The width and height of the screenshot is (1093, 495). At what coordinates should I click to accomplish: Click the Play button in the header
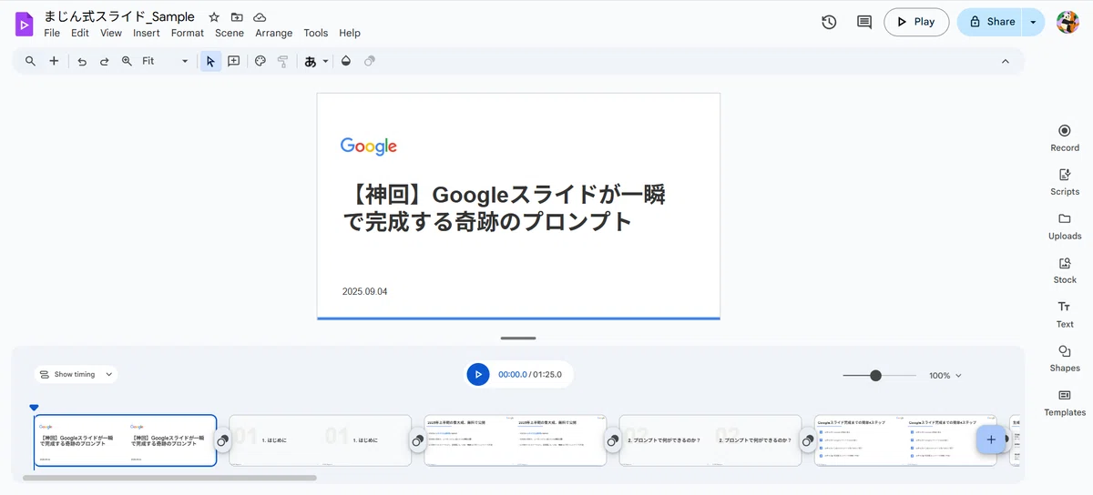[916, 22]
